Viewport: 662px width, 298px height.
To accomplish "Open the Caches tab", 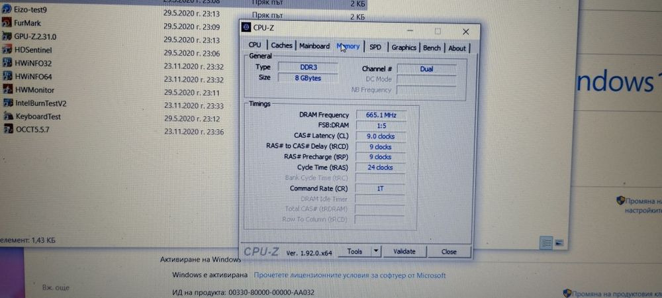I will pos(281,46).
